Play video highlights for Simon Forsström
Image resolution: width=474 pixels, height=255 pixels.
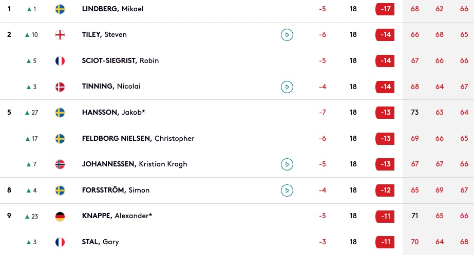tap(287, 190)
